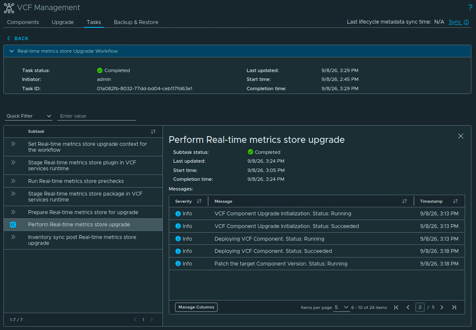Click Info icon on Deploying Succeeded row

178,251
